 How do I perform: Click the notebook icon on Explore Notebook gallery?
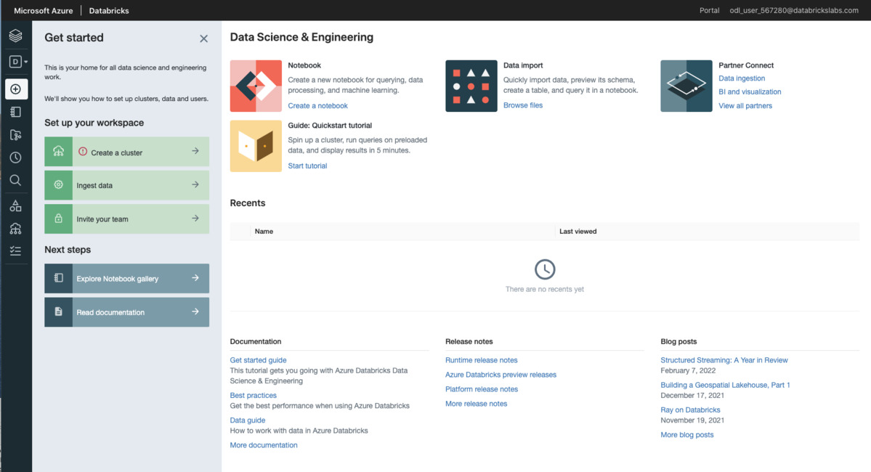click(58, 278)
